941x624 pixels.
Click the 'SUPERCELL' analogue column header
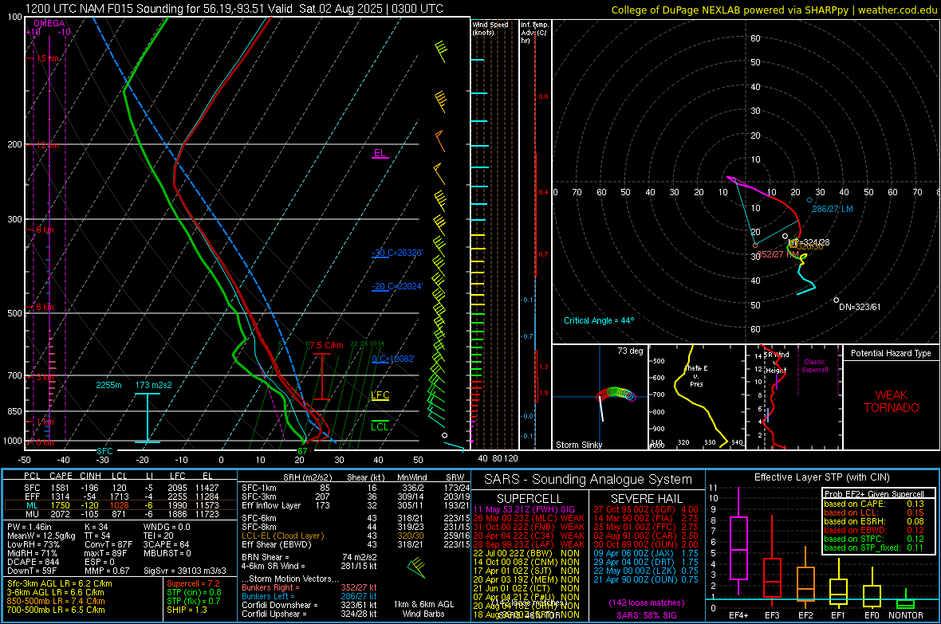pos(530,499)
